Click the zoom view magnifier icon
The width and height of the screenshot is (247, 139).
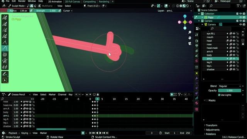pos(189,32)
